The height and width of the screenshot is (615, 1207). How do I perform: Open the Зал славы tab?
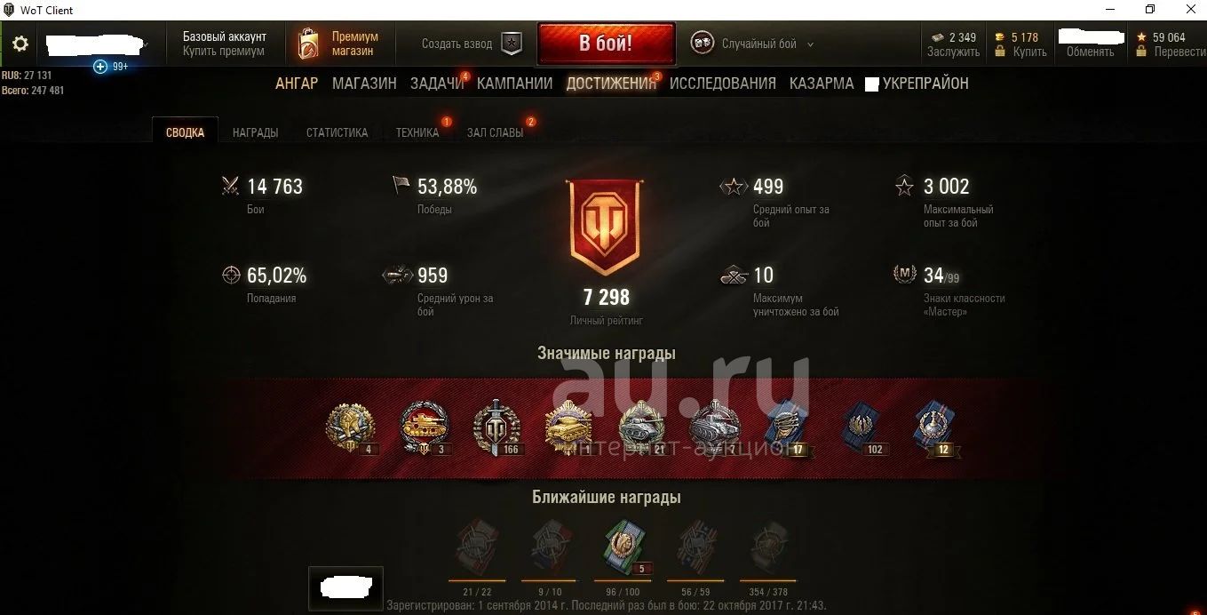(x=495, y=132)
